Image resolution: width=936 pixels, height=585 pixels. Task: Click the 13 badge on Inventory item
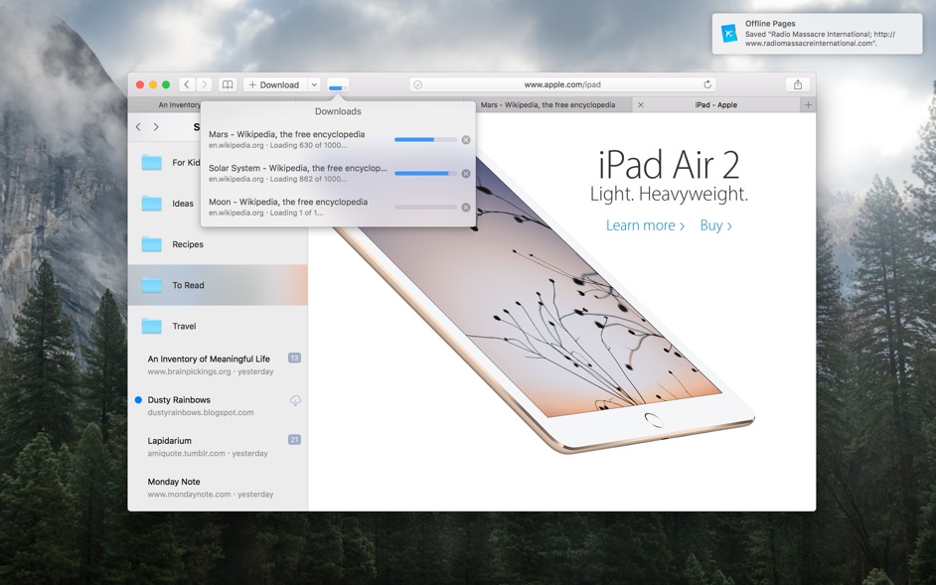[x=294, y=359]
